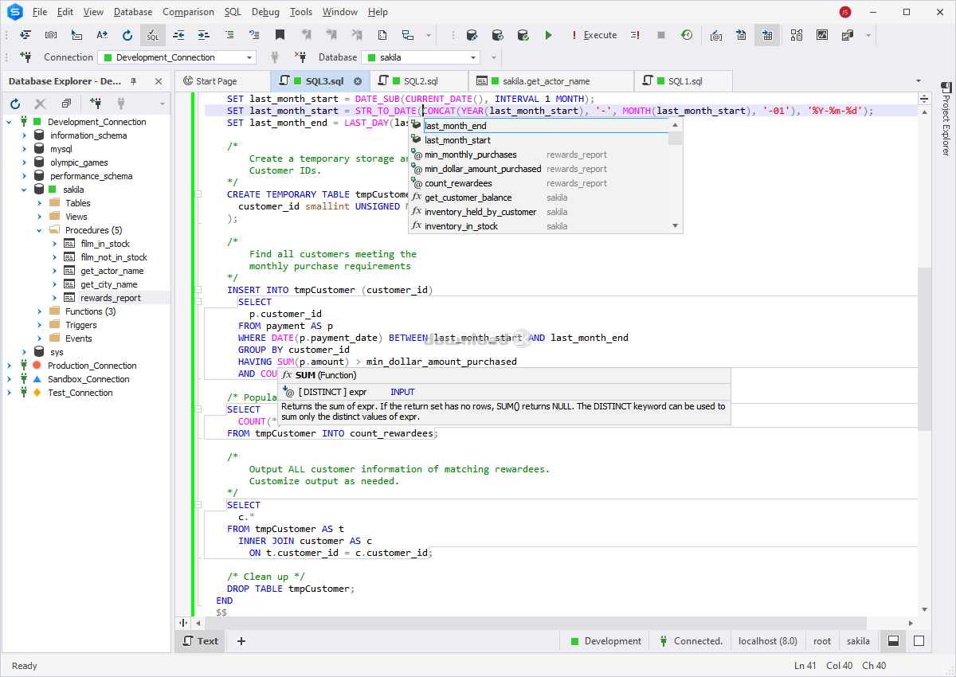Image resolution: width=956 pixels, height=677 pixels.
Task: Click the localhost (8.0) status bar entry
Action: click(x=768, y=641)
